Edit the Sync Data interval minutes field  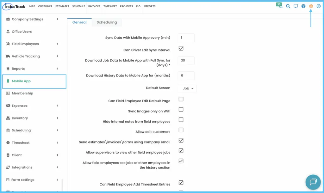coord(186,38)
